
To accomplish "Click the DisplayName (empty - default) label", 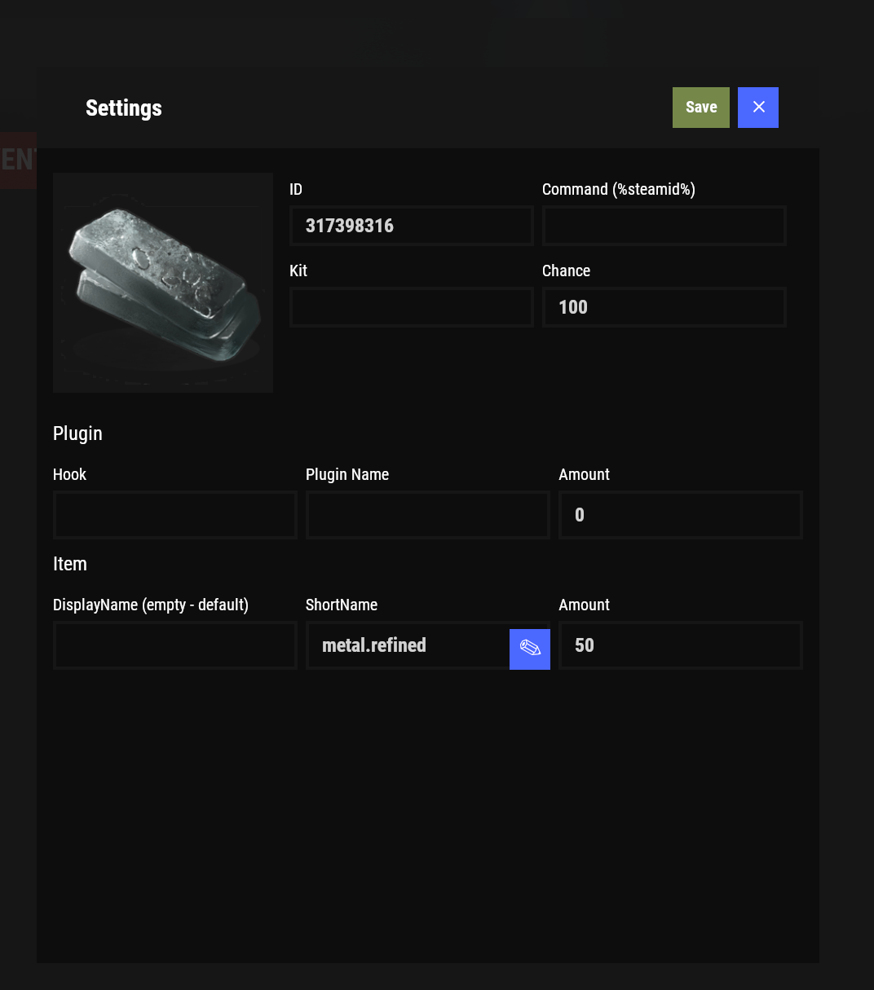I will point(151,605).
